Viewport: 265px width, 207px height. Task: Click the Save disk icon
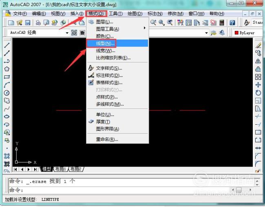(x=28, y=22)
